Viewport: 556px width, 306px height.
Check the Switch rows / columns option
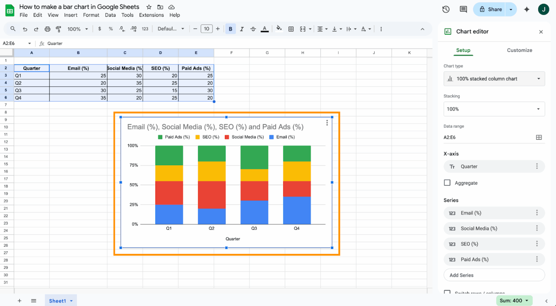point(447,293)
